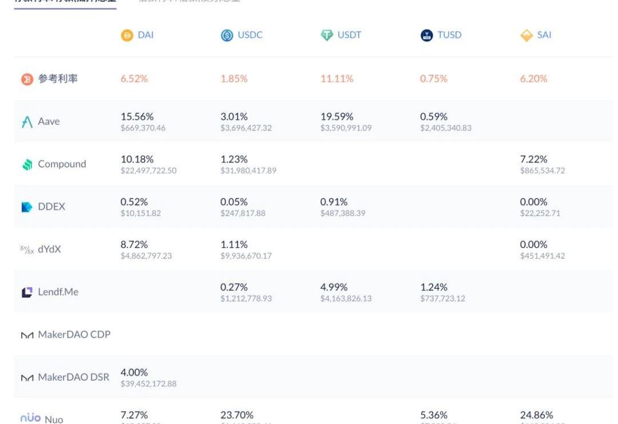The height and width of the screenshot is (424, 618).
Task: Open the MakerDAO CDP platform name
Action: coord(74,335)
